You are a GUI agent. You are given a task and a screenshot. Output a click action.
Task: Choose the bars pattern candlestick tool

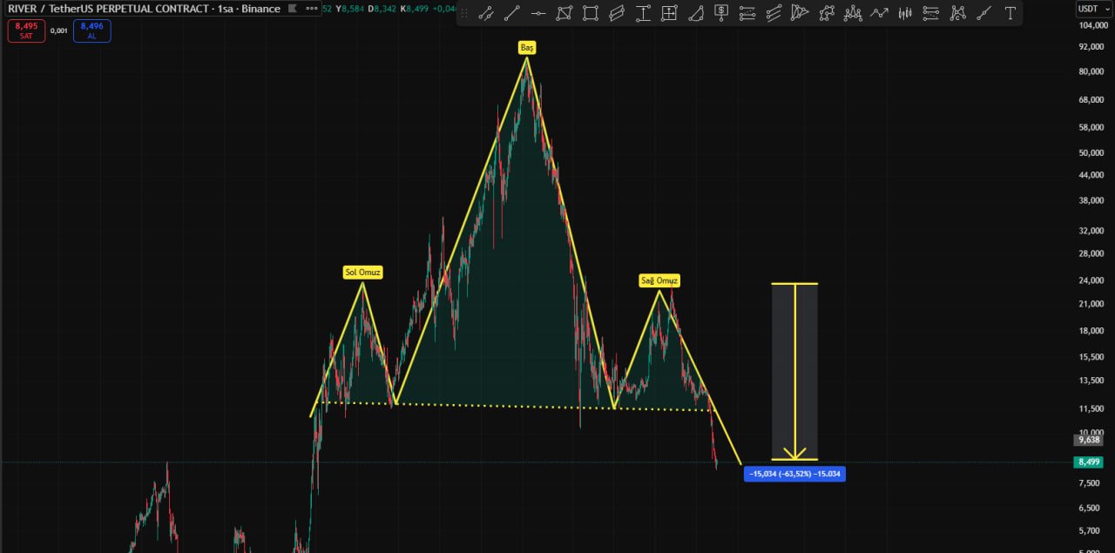tap(905, 13)
